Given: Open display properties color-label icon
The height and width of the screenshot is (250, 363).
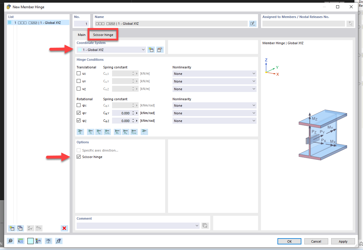Looking at the screenshot, I should point(38,241).
